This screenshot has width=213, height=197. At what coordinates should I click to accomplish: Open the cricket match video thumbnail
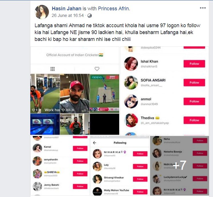coord(104,93)
